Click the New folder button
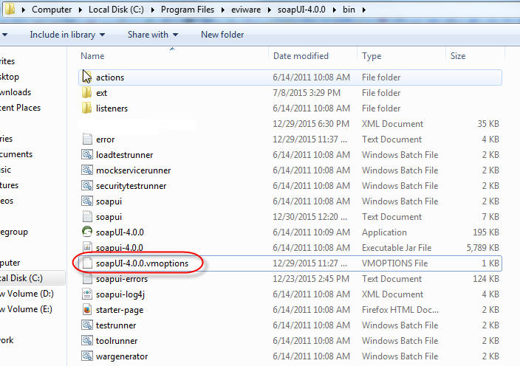The image size is (520, 366). [222, 35]
